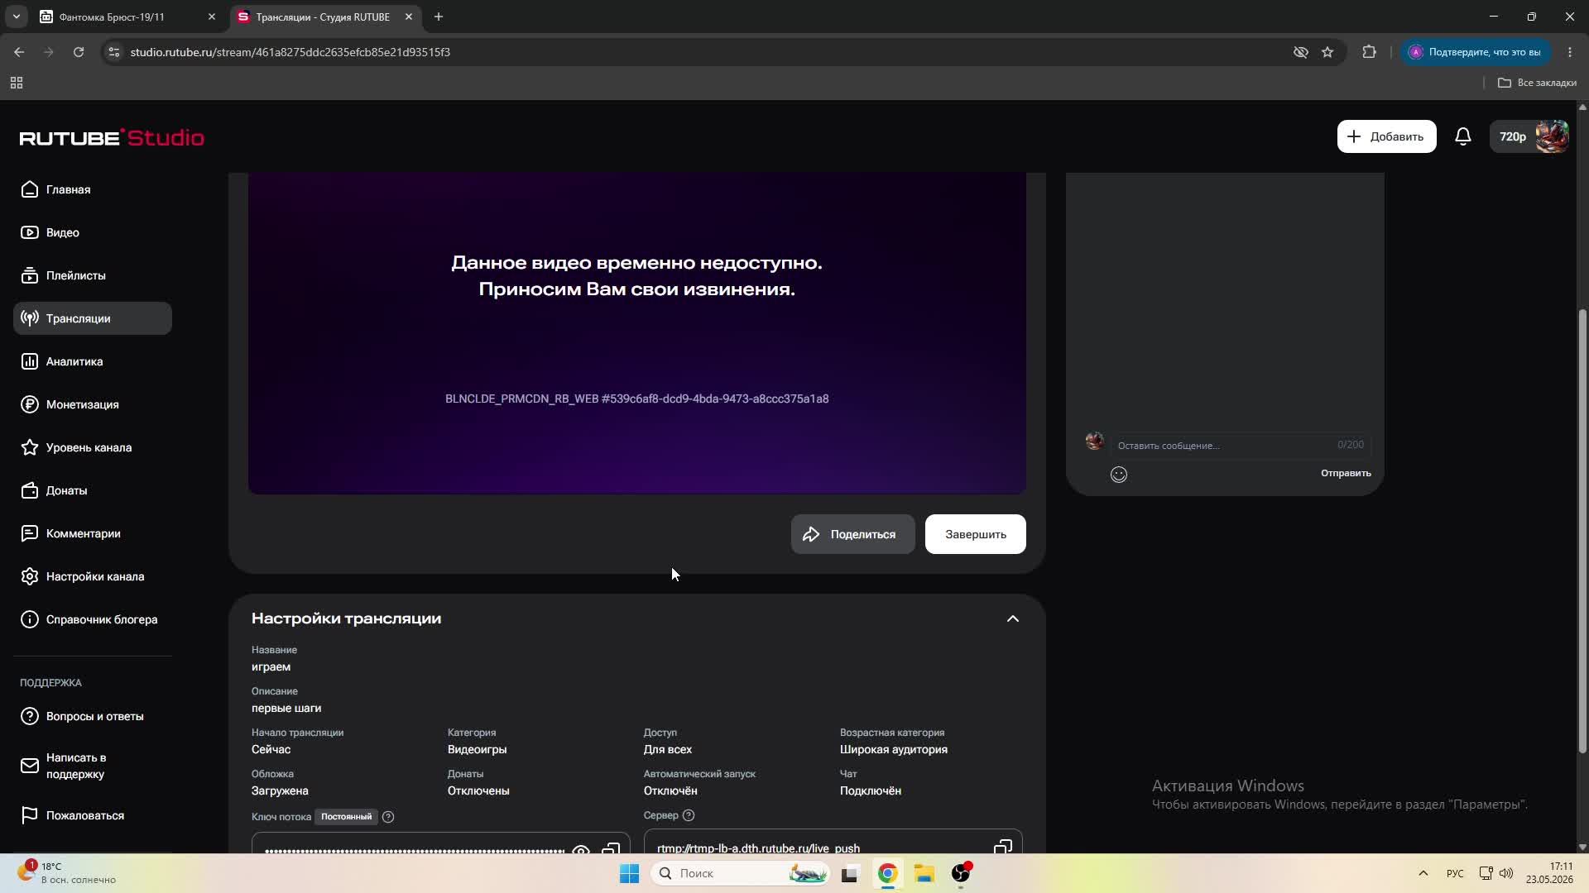Show hidden tray icons

point(1423,873)
